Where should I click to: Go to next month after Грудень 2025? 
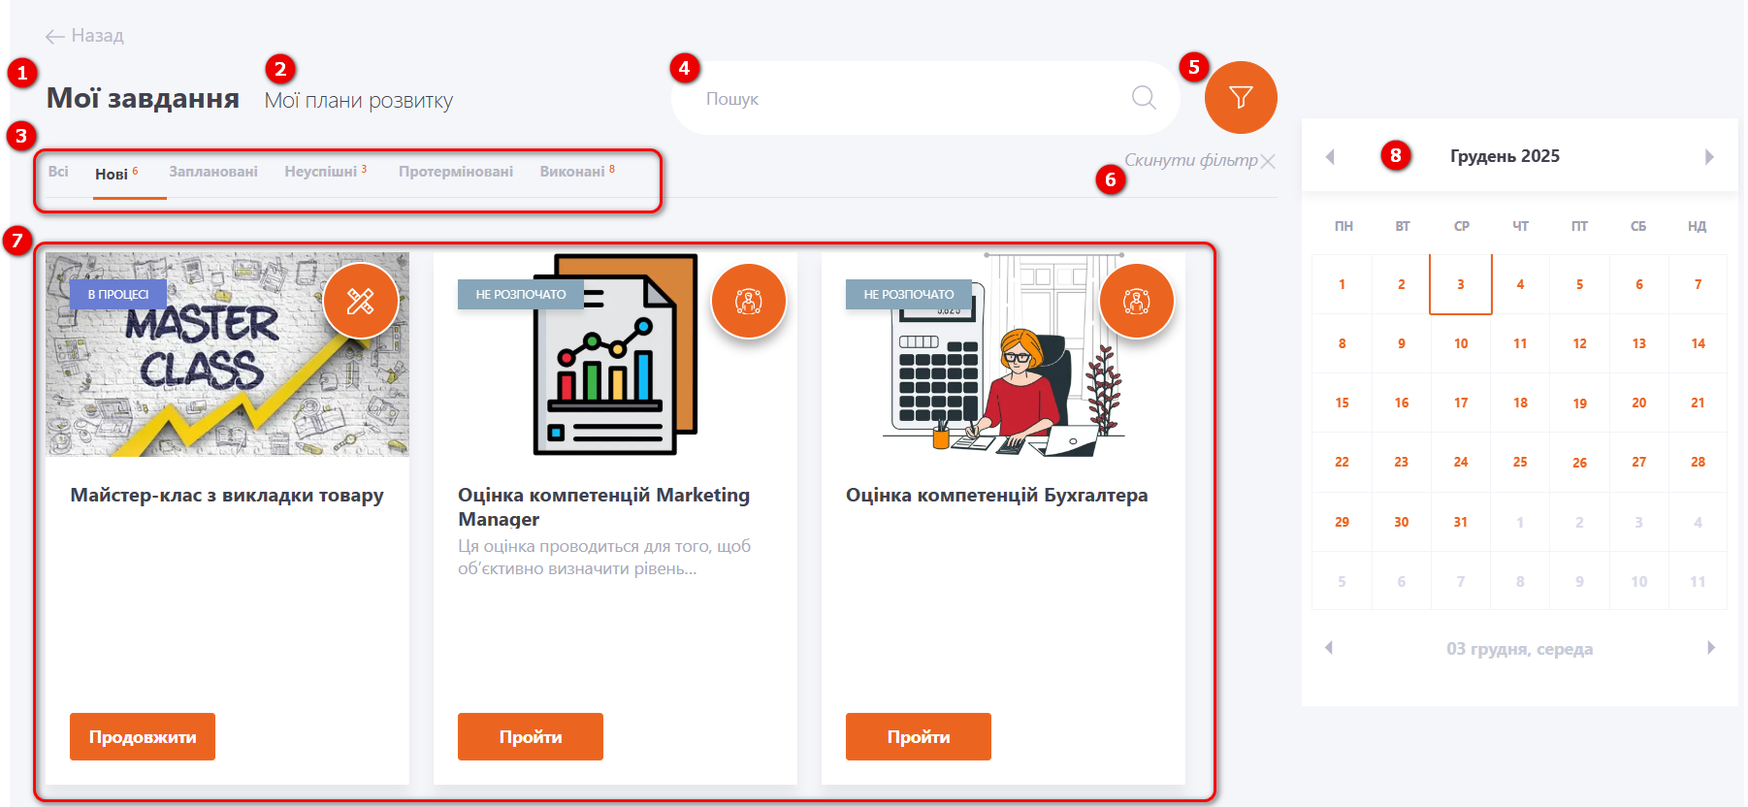(x=1709, y=157)
